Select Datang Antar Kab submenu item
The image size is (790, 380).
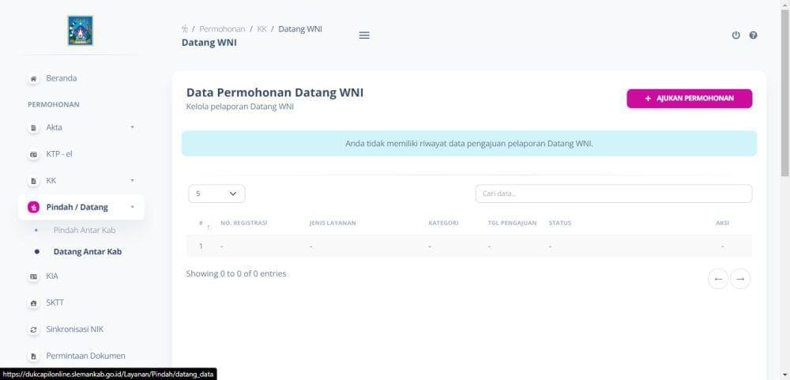87,252
